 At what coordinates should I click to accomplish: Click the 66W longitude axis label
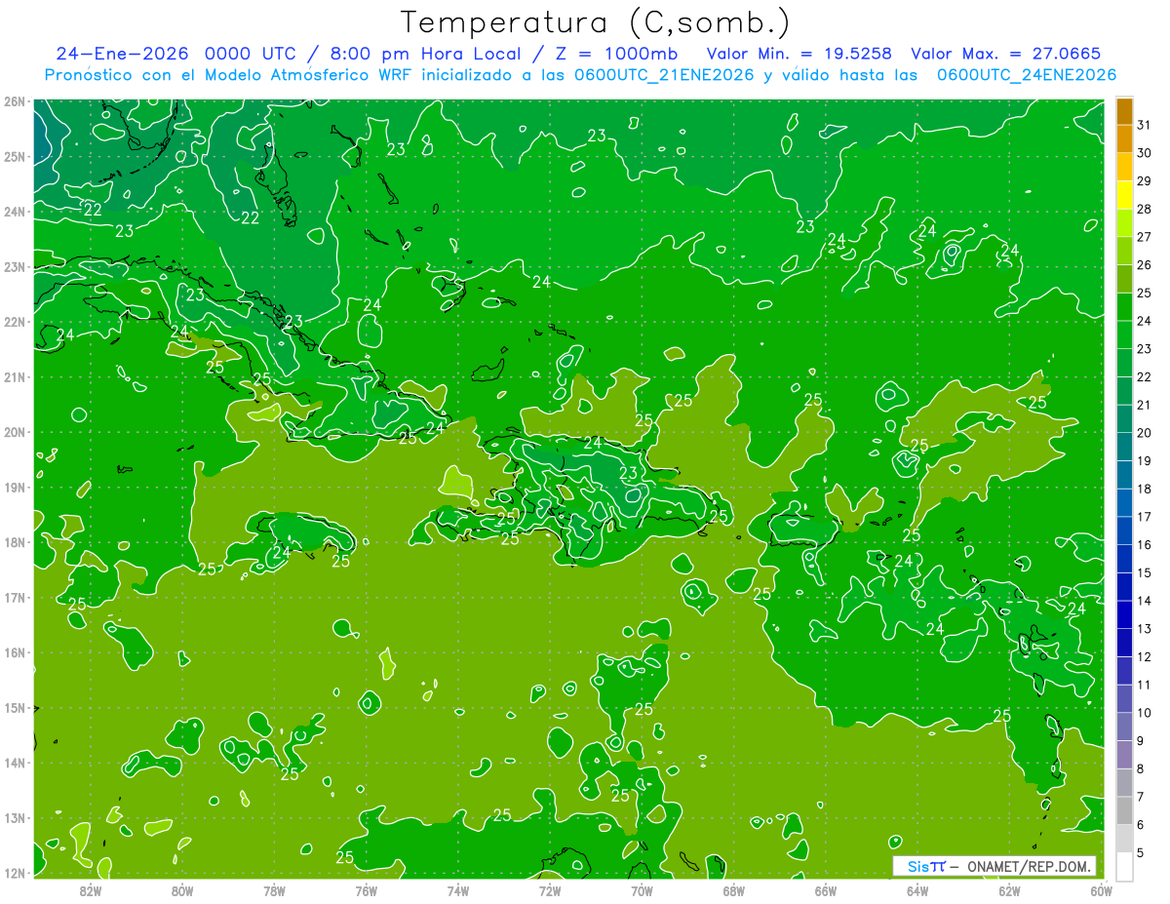click(x=826, y=890)
